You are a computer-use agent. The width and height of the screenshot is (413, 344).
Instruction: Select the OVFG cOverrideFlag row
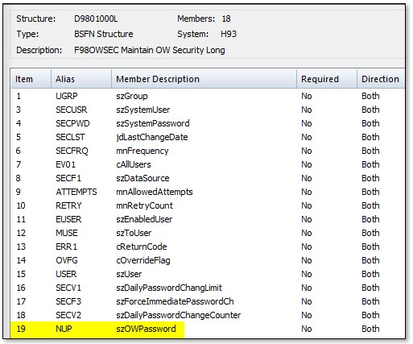click(208, 260)
